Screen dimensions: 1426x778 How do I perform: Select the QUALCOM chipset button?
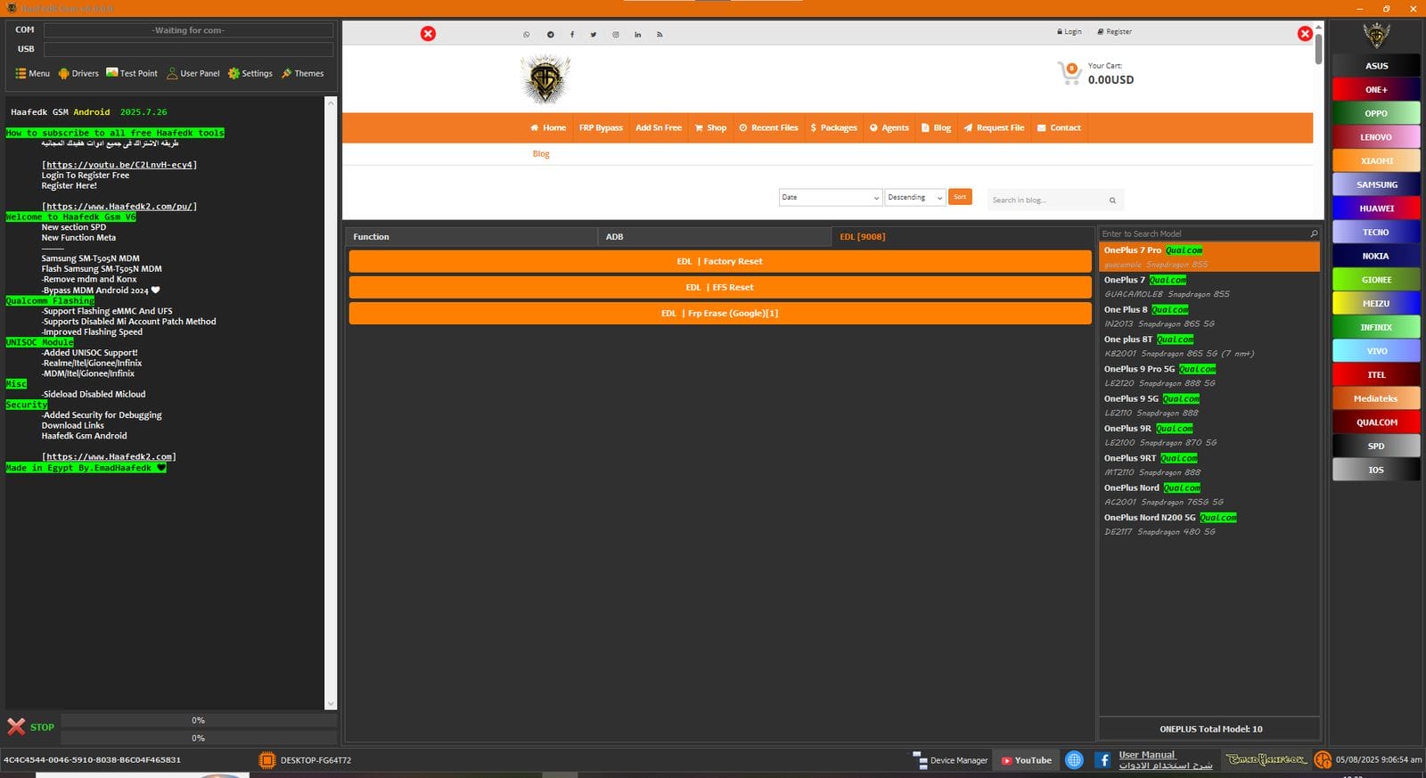(1376, 422)
